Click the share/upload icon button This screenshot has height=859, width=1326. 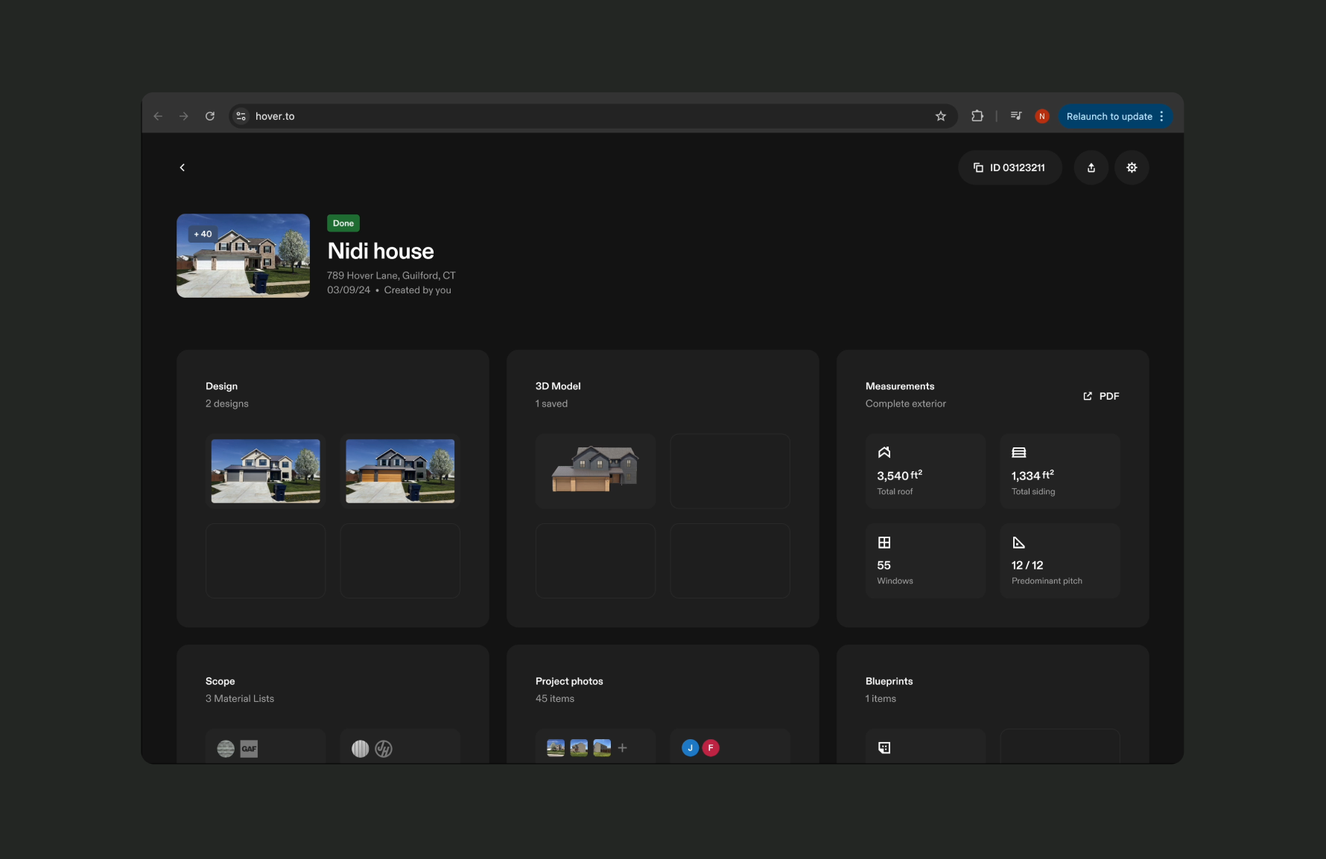click(x=1091, y=167)
